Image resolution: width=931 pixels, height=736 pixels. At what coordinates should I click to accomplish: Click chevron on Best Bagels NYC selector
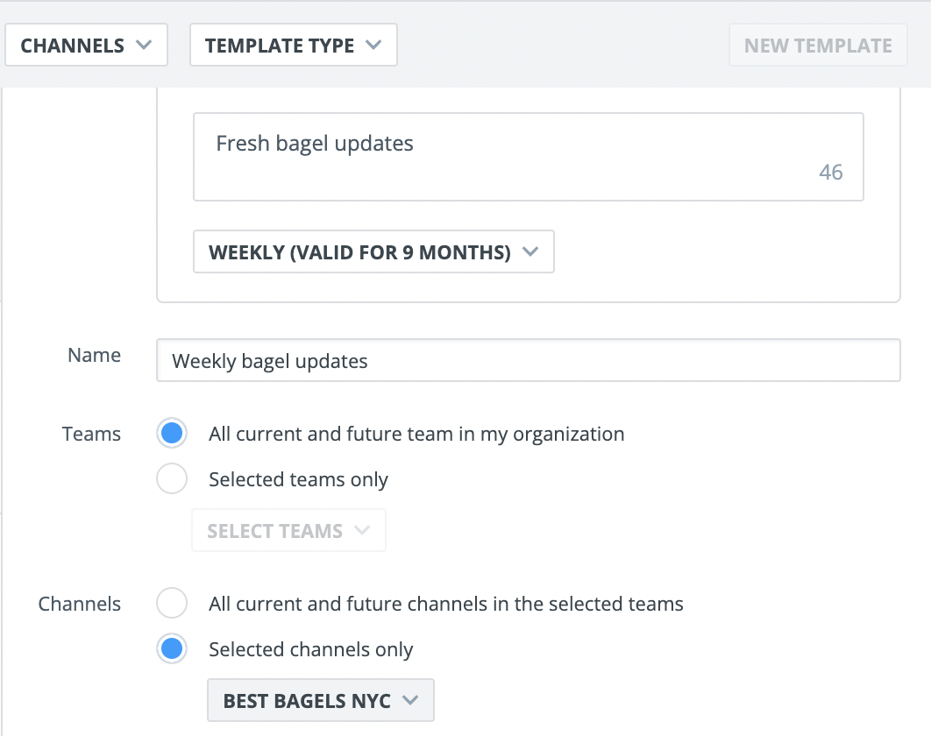[410, 700]
